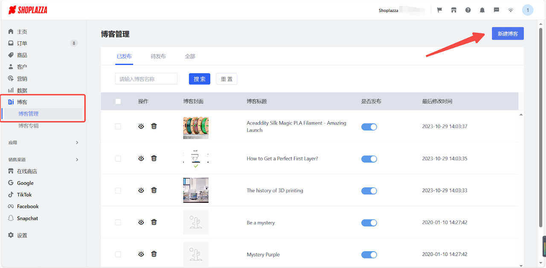The width and height of the screenshot is (546, 268).
Task: Delete the How to Get a Perfect First Layer blog
Action: coord(154,158)
